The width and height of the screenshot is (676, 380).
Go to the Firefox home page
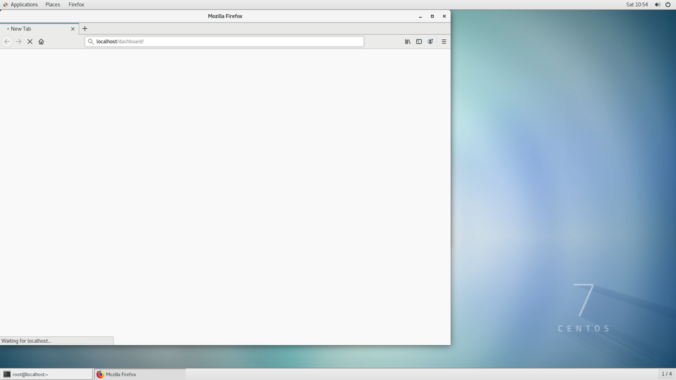(x=41, y=41)
